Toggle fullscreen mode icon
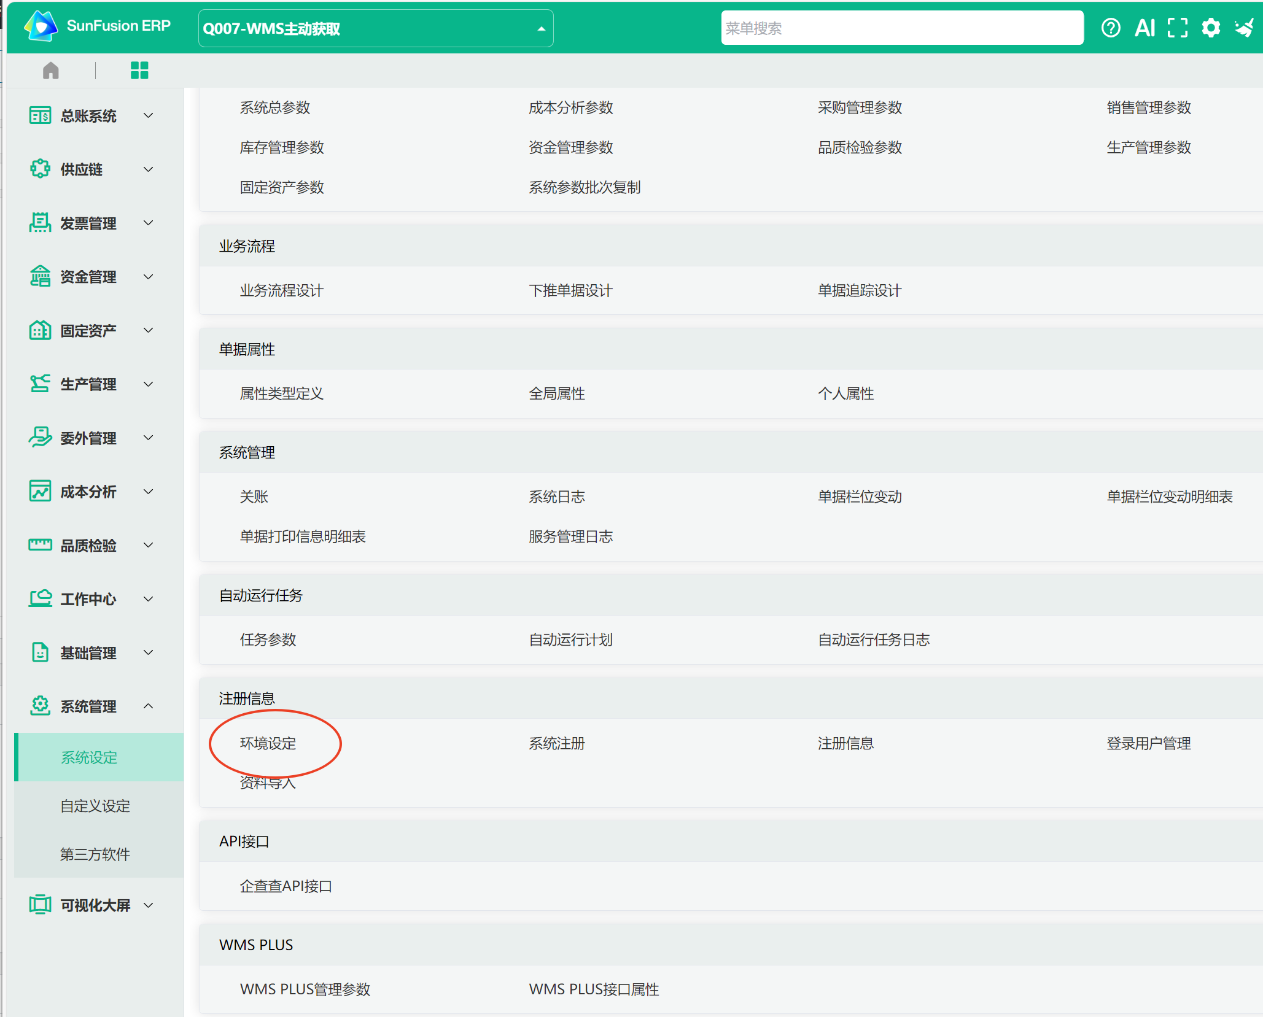This screenshot has width=1263, height=1017. (x=1177, y=28)
